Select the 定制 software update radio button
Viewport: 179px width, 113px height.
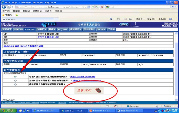point(15,81)
